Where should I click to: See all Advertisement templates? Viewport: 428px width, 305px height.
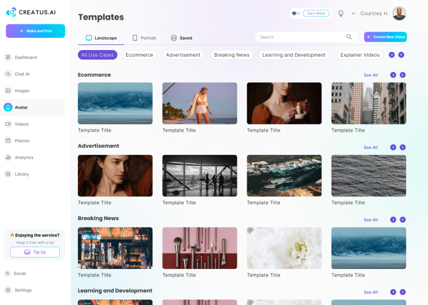(371, 147)
